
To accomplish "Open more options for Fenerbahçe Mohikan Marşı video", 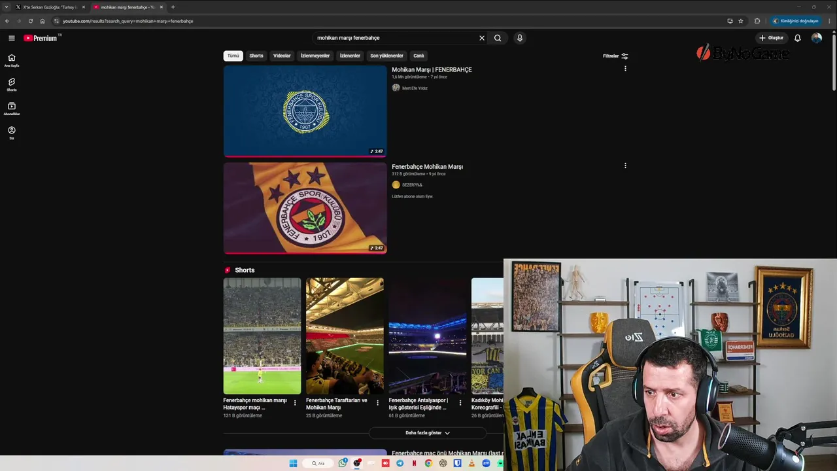I will (x=625, y=166).
